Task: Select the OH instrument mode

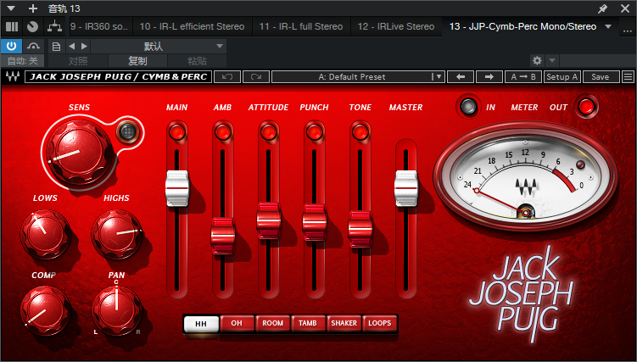Action: click(x=237, y=324)
